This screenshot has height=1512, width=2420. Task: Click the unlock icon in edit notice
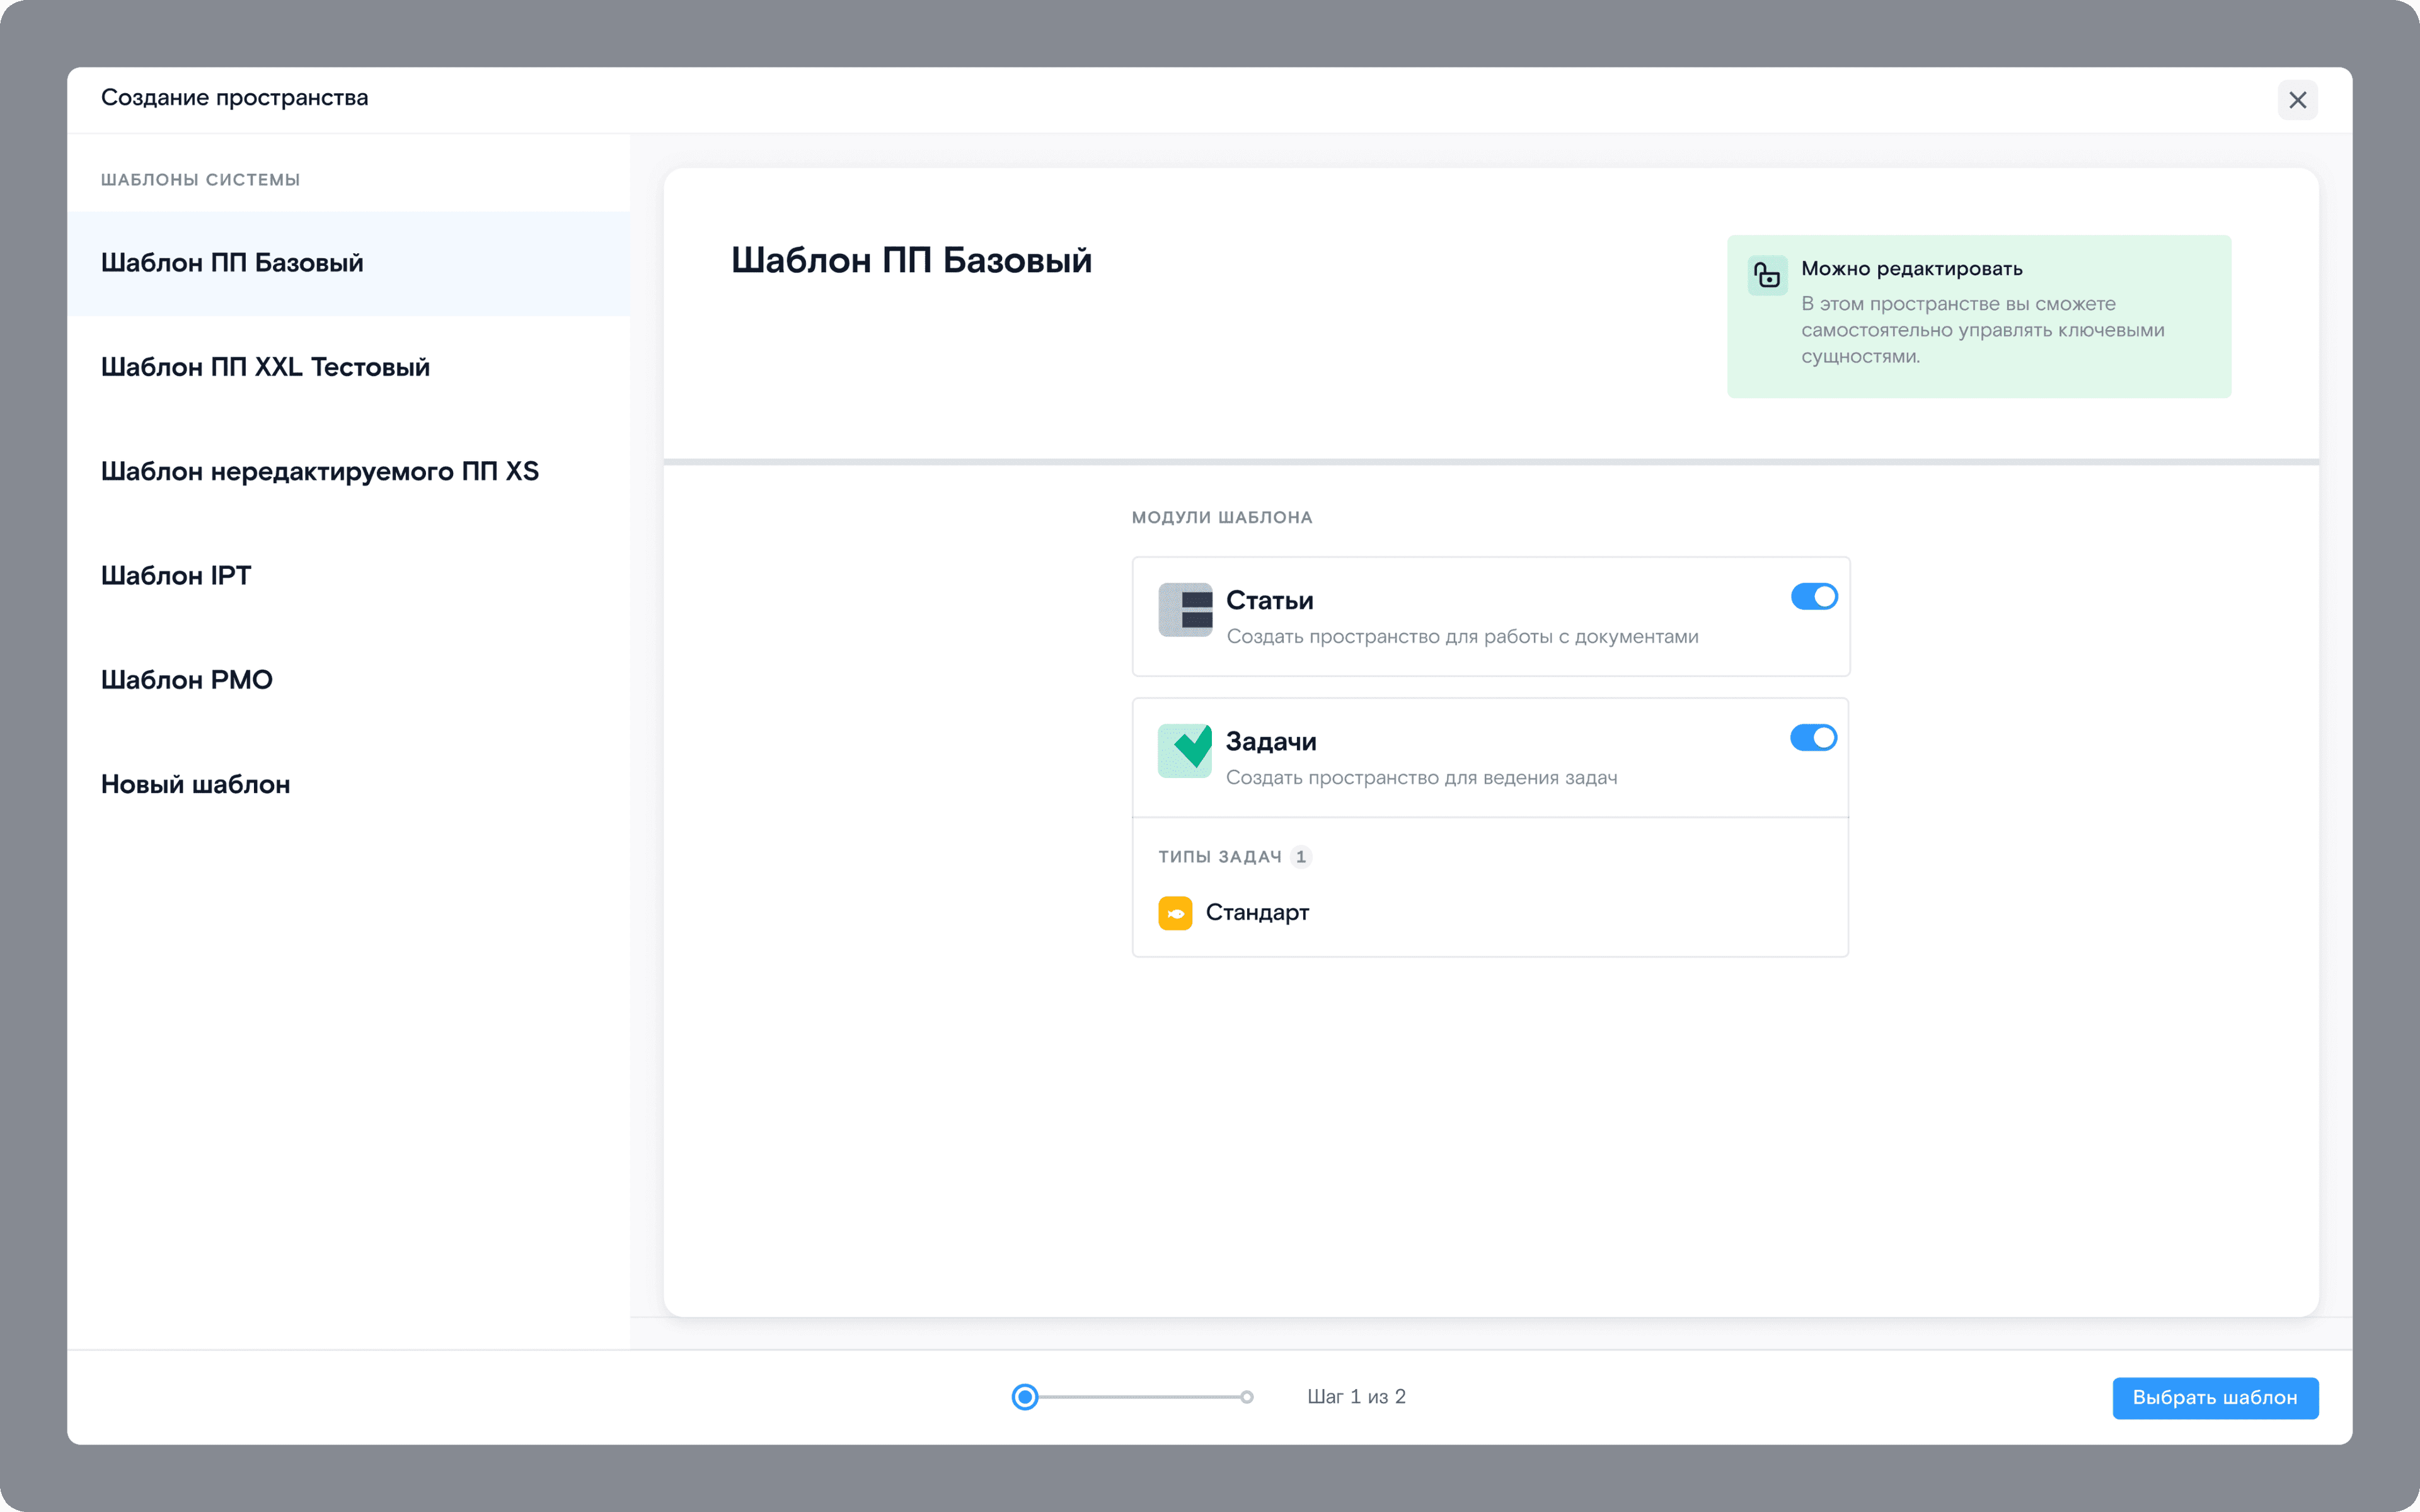click(x=1767, y=275)
